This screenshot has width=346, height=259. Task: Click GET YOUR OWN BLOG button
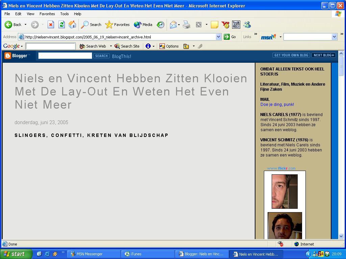[291, 55]
